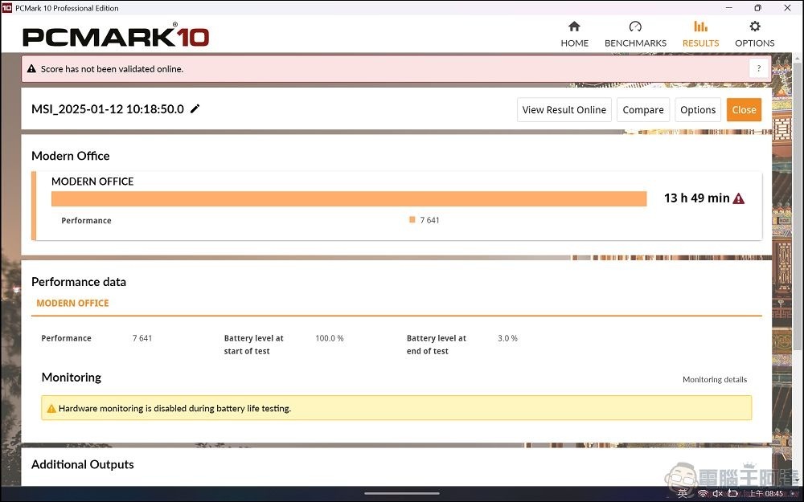Edit result name with pencil icon
The width and height of the screenshot is (804, 502).
195,109
